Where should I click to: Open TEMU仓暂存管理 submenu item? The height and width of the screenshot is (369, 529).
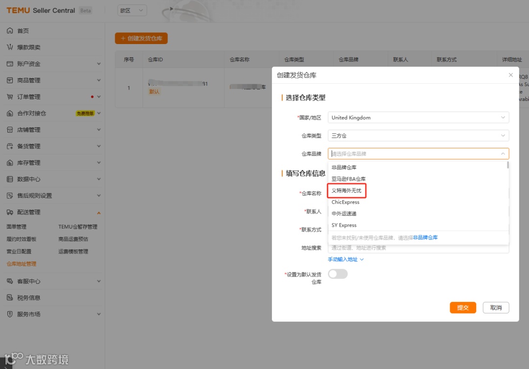pyautogui.click(x=77, y=227)
